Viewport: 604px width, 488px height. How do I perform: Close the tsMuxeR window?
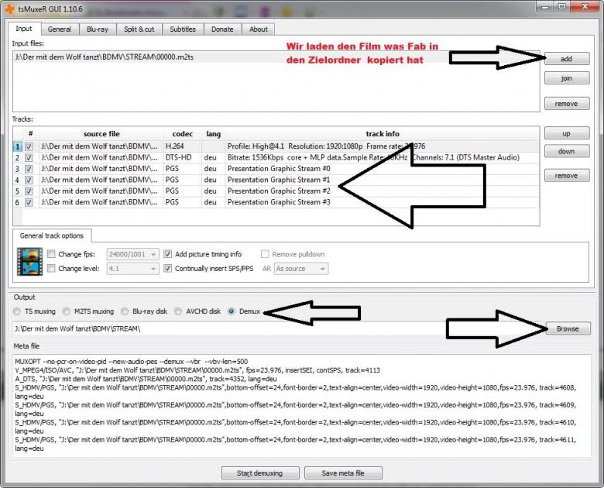pos(585,6)
